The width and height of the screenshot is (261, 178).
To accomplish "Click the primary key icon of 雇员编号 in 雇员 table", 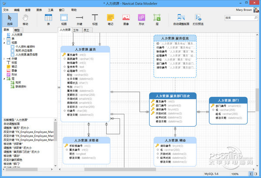I will (64, 54).
